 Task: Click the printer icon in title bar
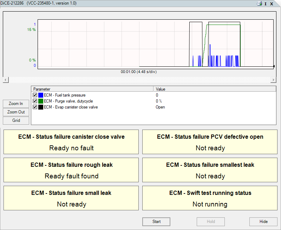[259, 4]
